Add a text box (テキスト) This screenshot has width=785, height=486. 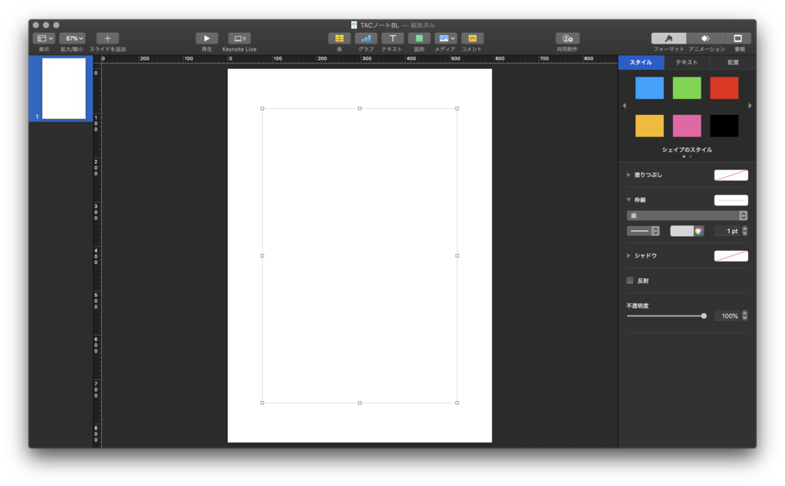click(x=392, y=38)
